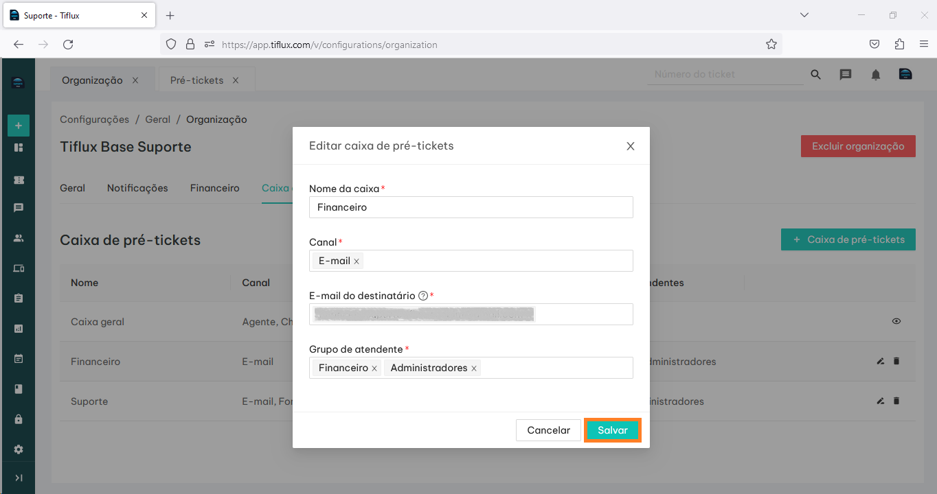Click the E-mail do destinatário help icon
The height and width of the screenshot is (494, 937).
pyautogui.click(x=423, y=296)
